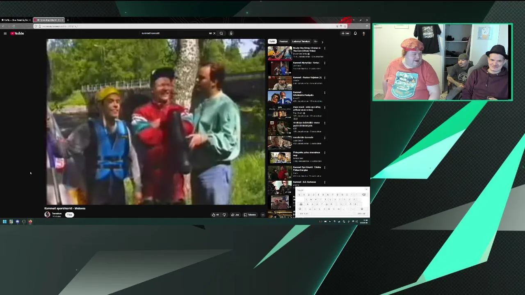Open Kummeli - Puukon Veljeksen (1) title

pos(307,77)
